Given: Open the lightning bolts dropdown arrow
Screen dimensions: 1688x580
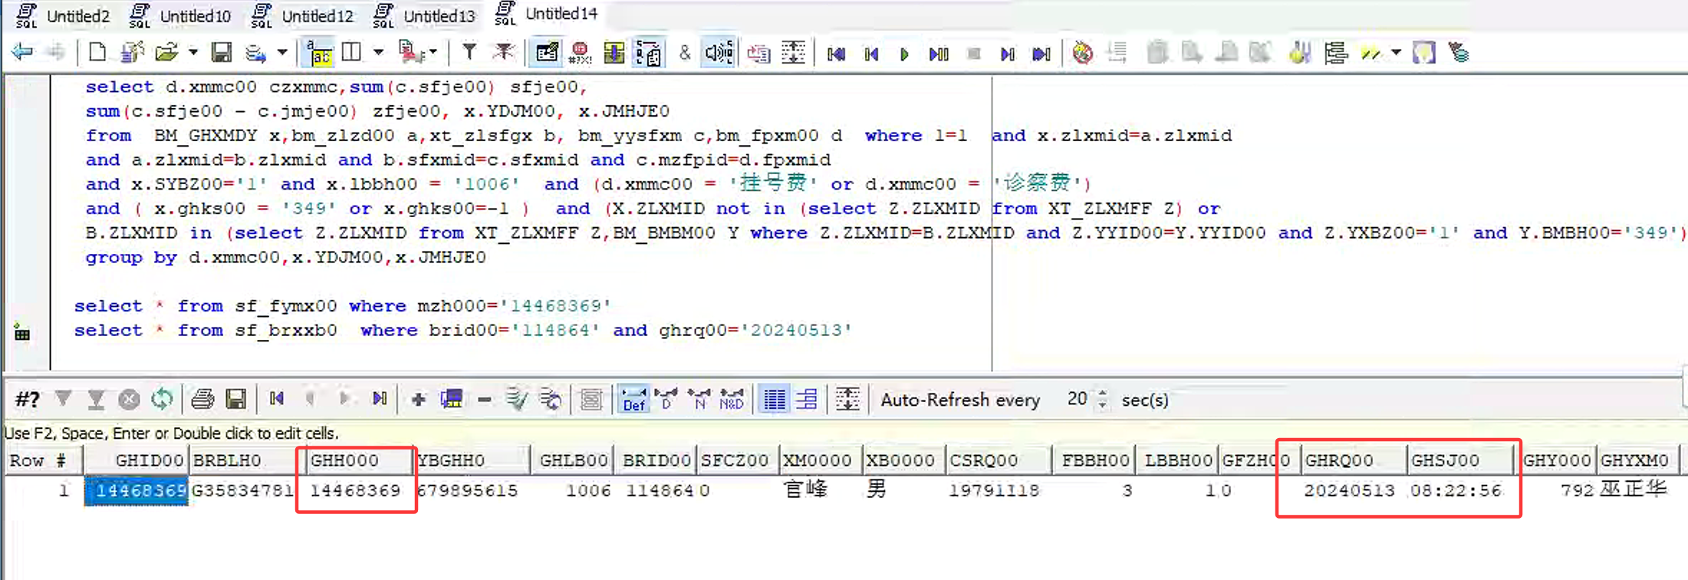Looking at the screenshot, I should point(1396,52).
